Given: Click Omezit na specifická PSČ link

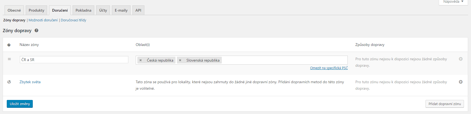Looking at the screenshot, I should (x=329, y=68).
